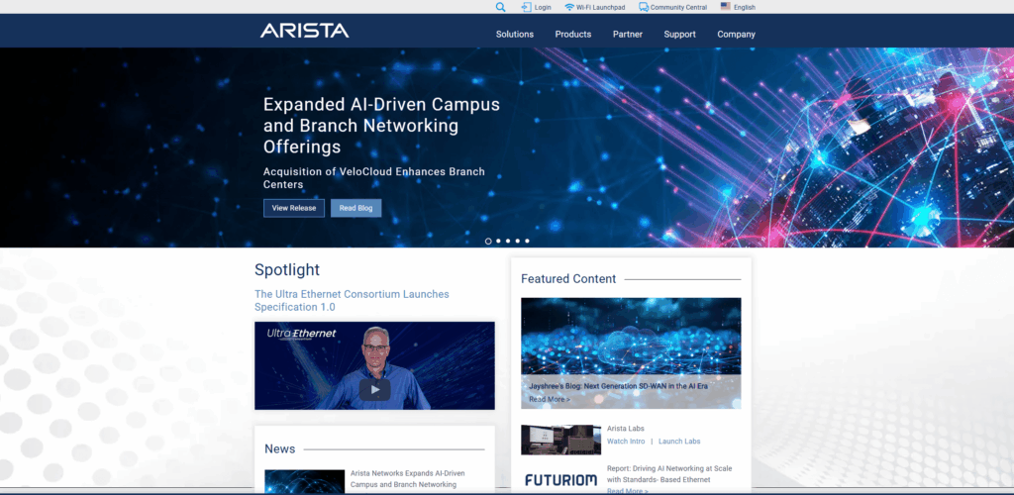The height and width of the screenshot is (495, 1014).
Task: Click the Wi-Fi Launchpad signal icon
Action: point(569,7)
